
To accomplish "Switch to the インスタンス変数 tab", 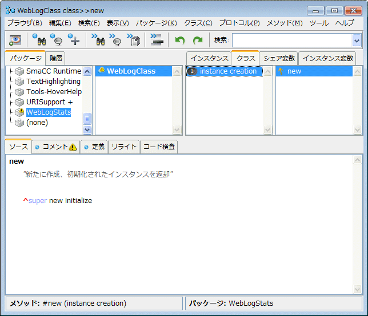I will 327,58.
